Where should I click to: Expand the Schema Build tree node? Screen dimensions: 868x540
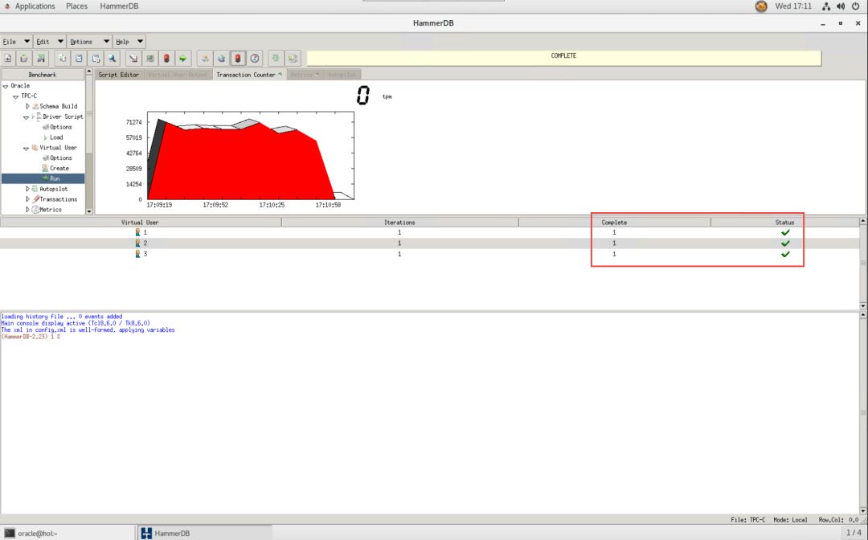pyautogui.click(x=27, y=106)
